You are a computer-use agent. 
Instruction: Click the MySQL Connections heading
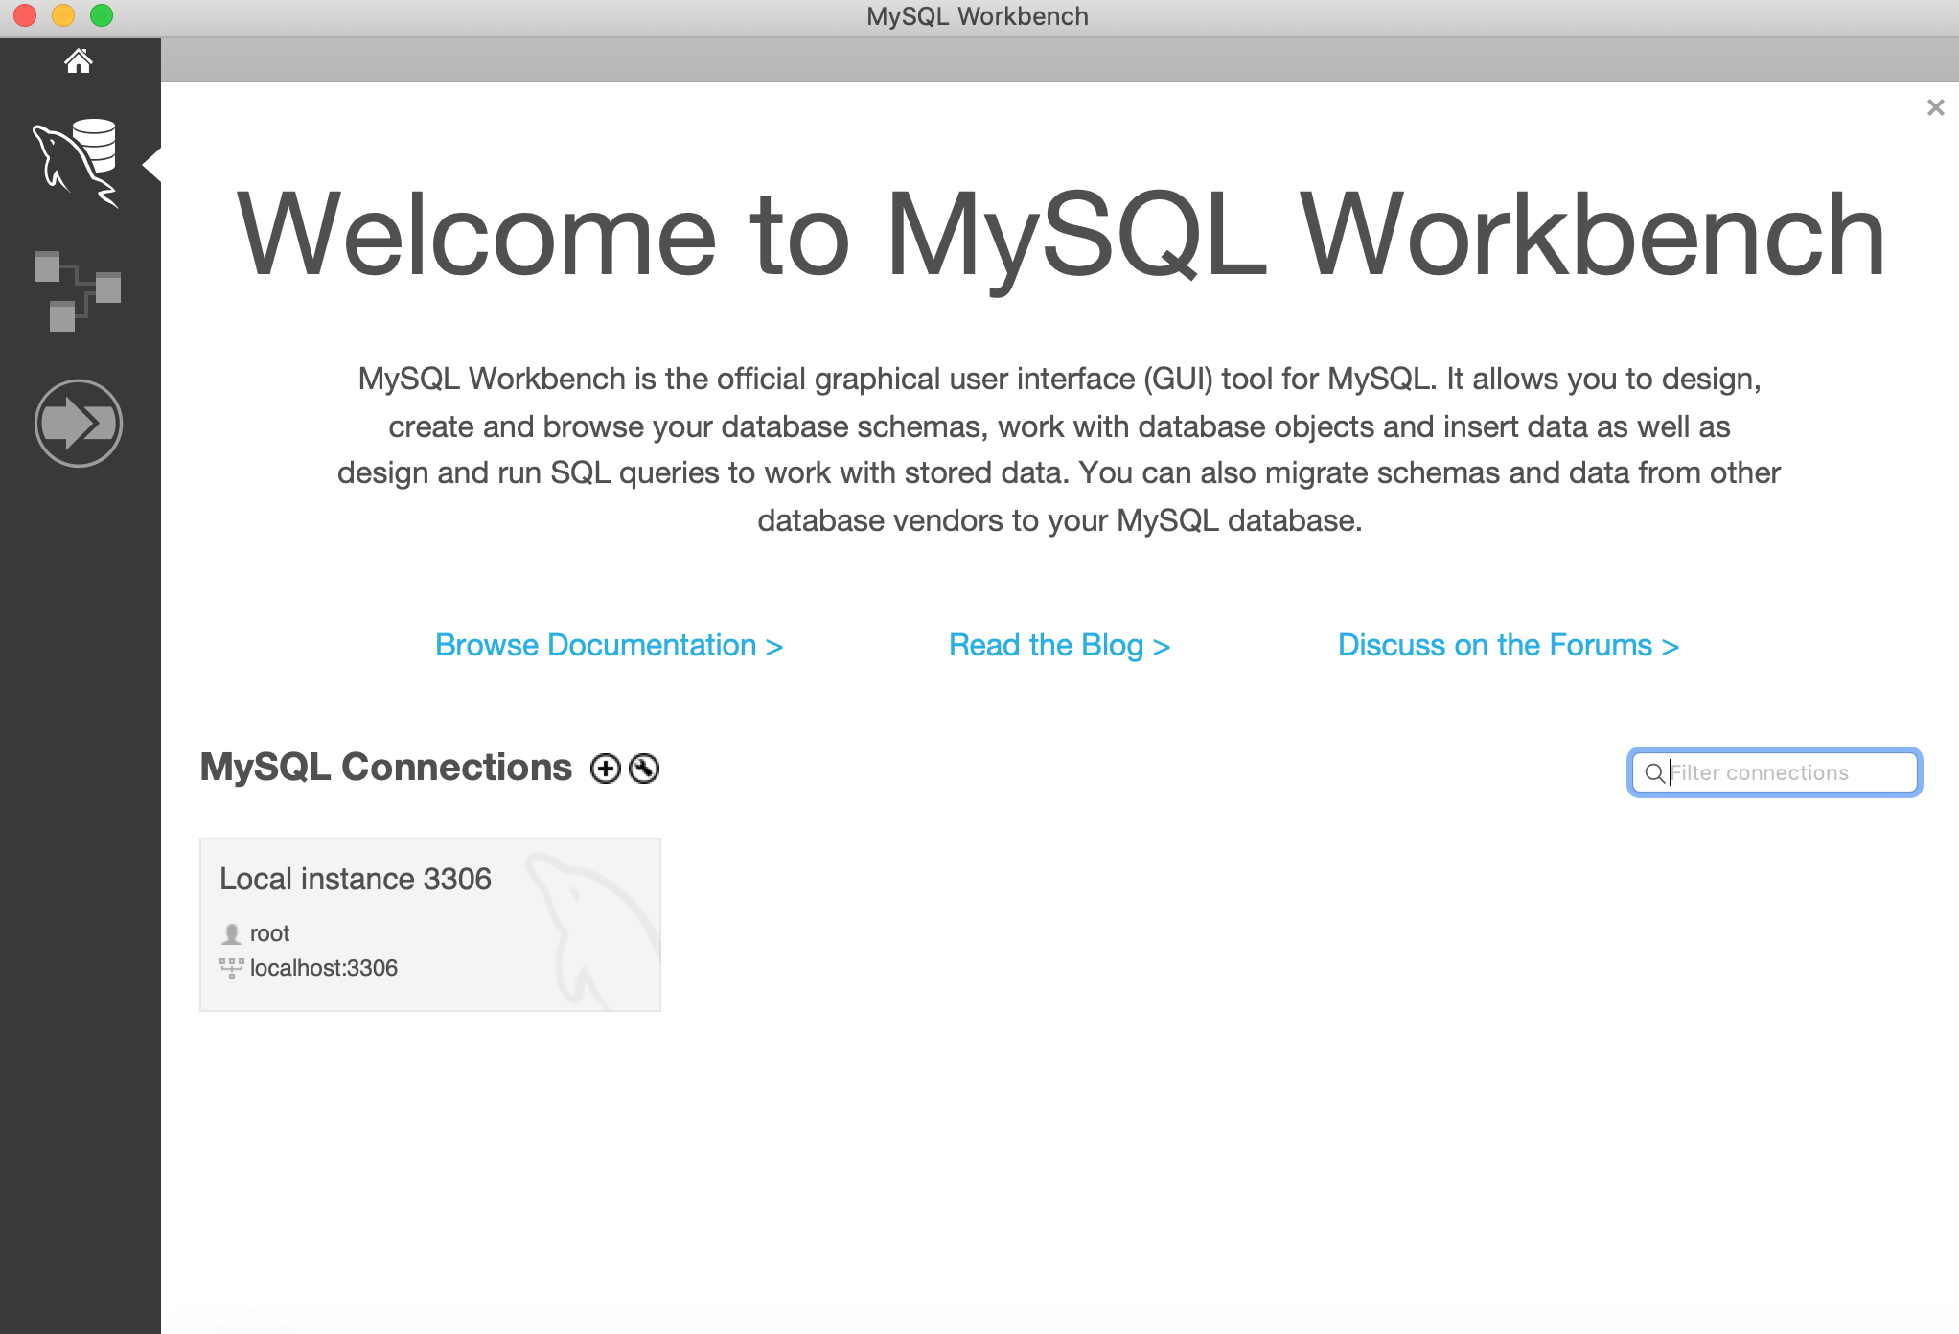click(385, 768)
